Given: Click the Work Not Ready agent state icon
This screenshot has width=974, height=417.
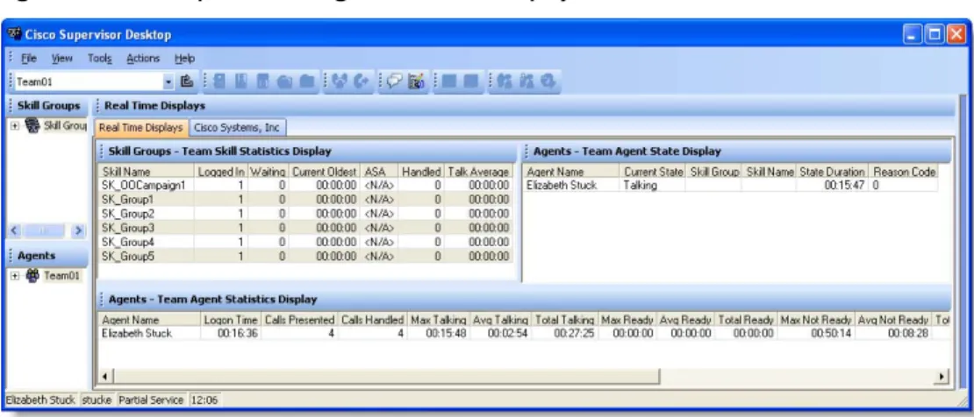Looking at the screenshot, I should click(x=307, y=81).
